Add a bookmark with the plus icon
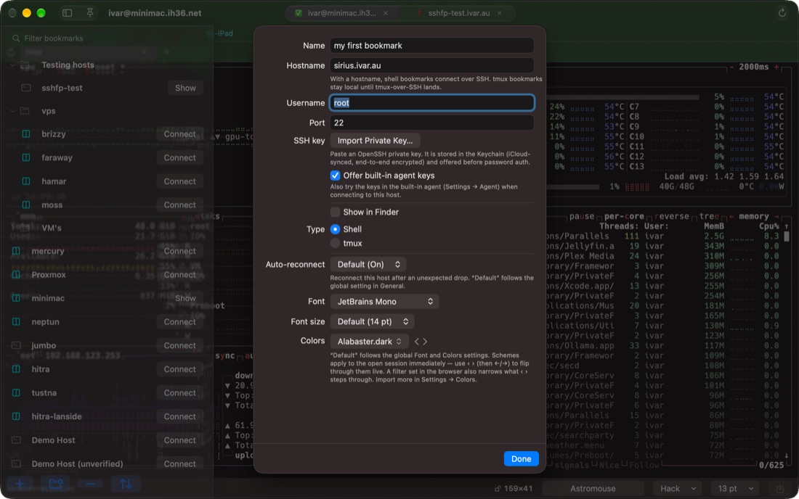799x499 pixels. (x=20, y=484)
